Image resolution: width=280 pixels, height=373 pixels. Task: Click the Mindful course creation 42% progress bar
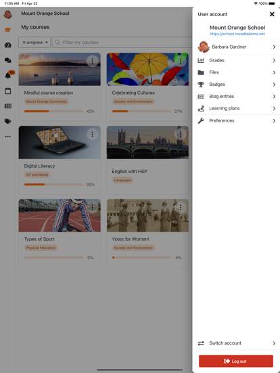(53, 111)
